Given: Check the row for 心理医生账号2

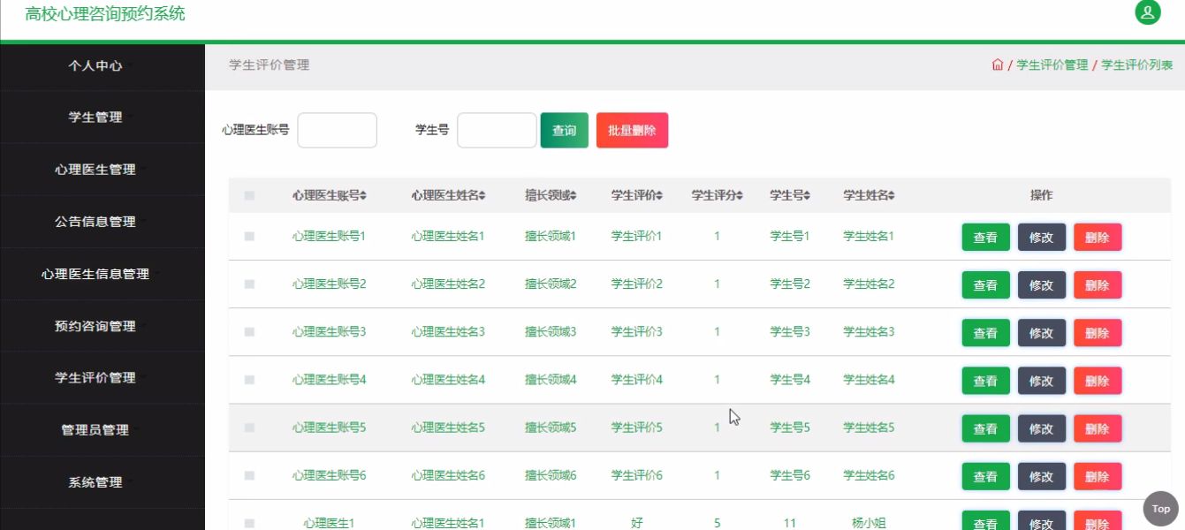Looking at the screenshot, I should point(249,284).
